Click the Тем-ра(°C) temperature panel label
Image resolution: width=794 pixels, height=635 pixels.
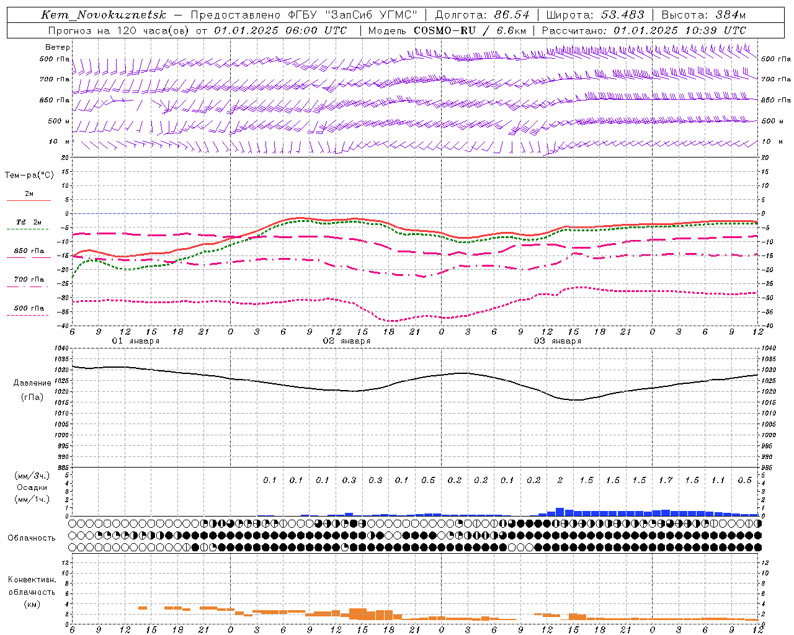[x=29, y=175]
